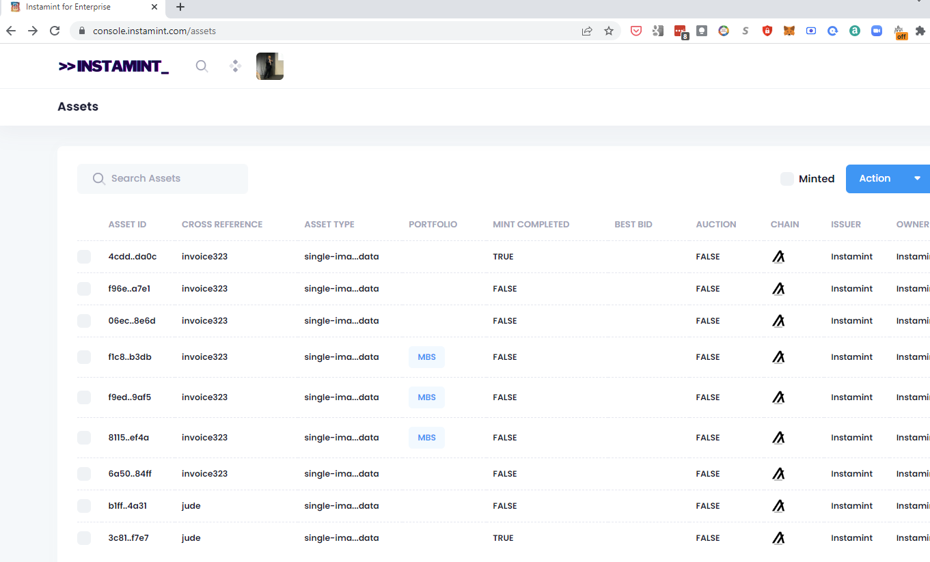
Task: Open asset ID 6a50..84ff
Action: coord(130,474)
